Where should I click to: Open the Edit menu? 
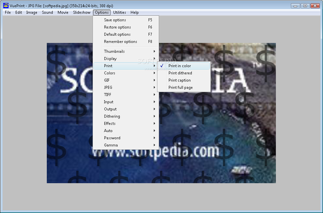pyautogui.click(x=19, y=12)
